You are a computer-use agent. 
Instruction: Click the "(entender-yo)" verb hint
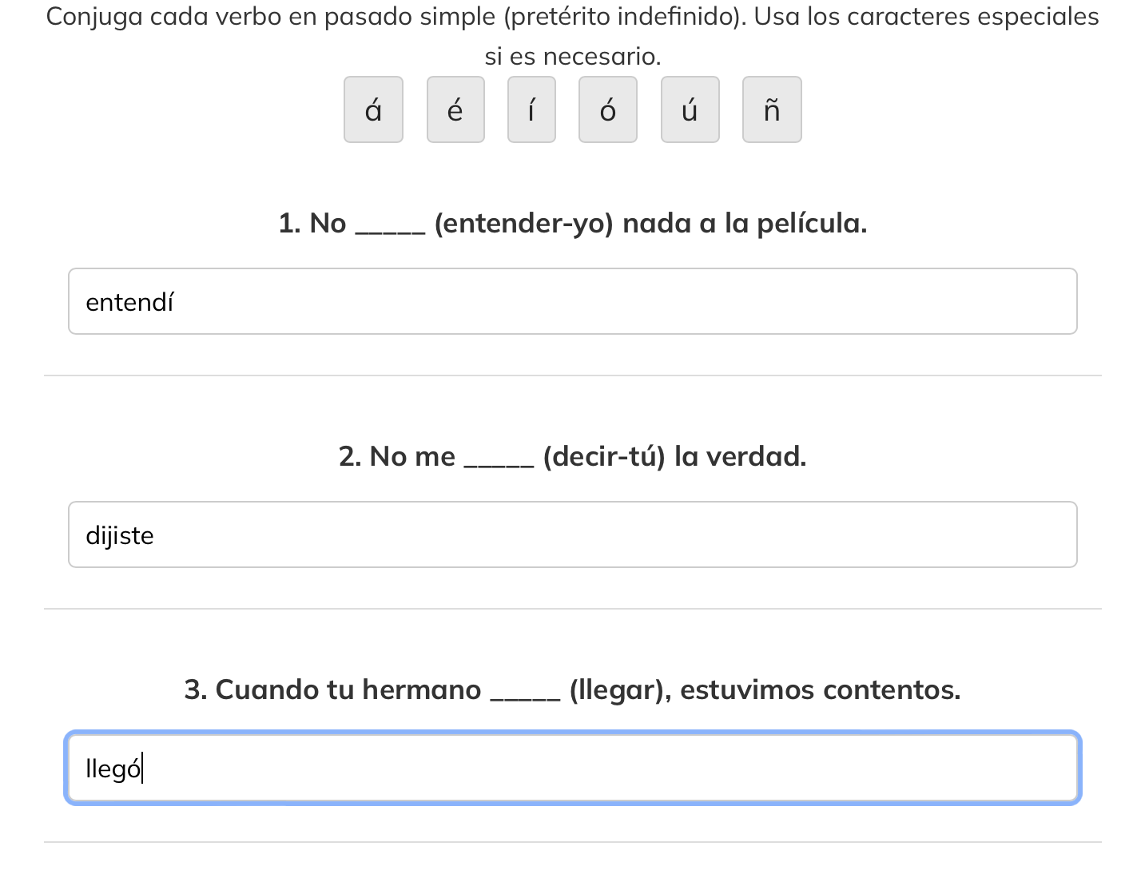click(x=524, y=223)
